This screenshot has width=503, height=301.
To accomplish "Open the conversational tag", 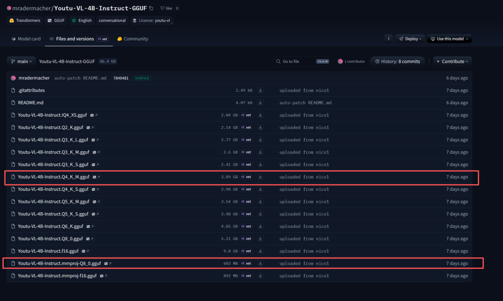I will point(112,20).
